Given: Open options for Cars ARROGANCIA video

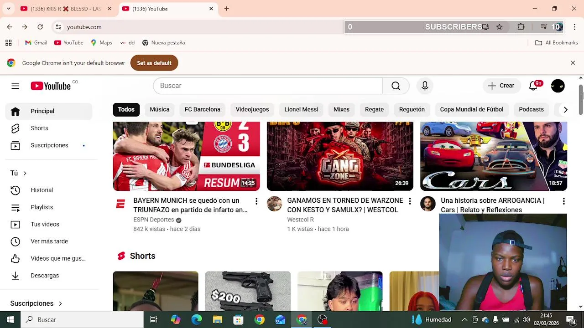Looking at the screenshot, I should (563, 201).
